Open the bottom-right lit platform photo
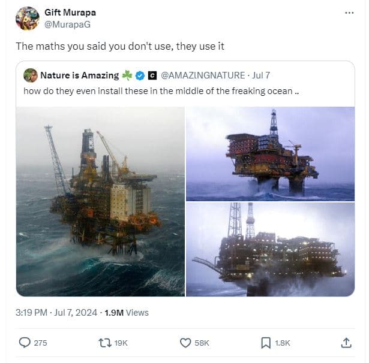 click(x=270, y=249)
